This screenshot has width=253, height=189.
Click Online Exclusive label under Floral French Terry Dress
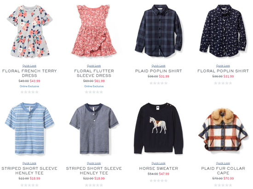[29, 86]
